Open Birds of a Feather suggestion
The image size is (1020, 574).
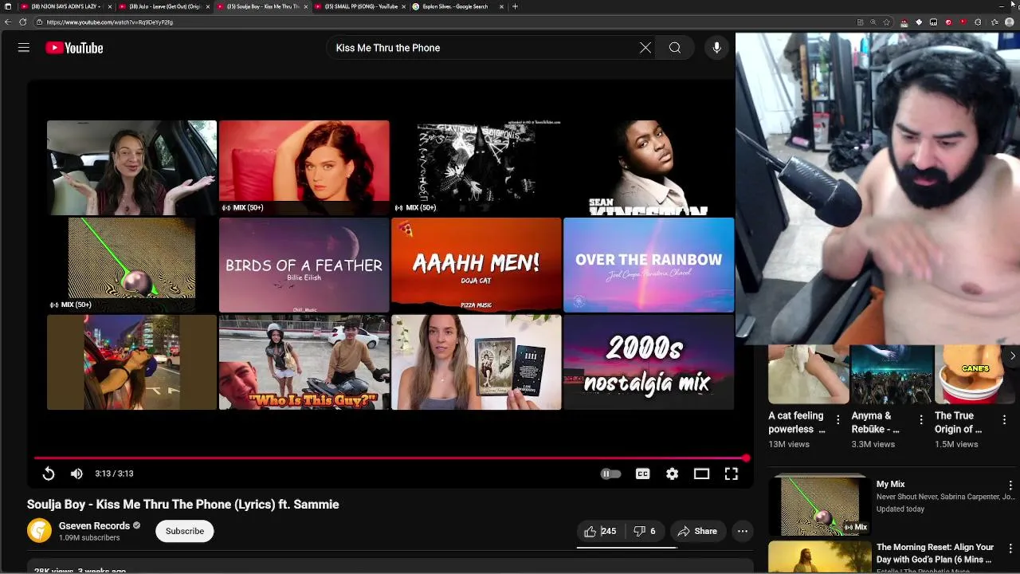coord(304,265)
